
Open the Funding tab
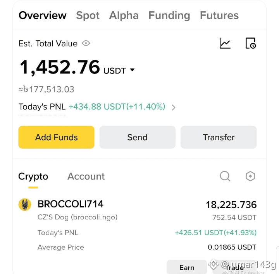(169, 15)
